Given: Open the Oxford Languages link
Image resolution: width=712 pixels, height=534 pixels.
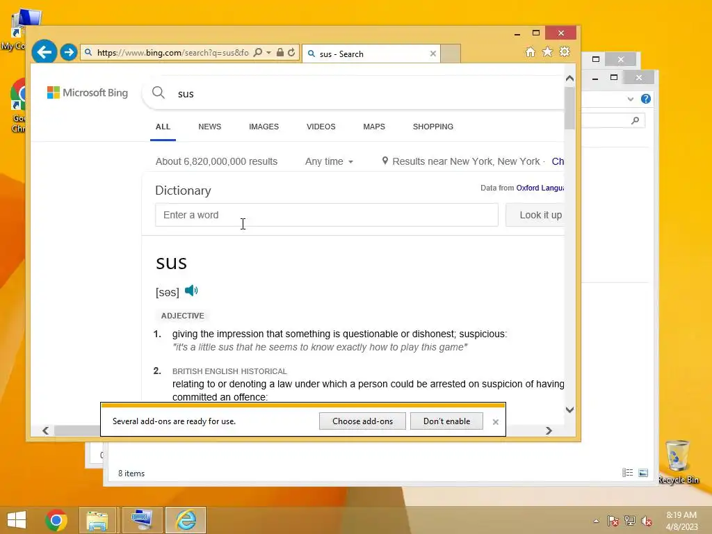Looking at the screenshot, I should pos(540,188).
